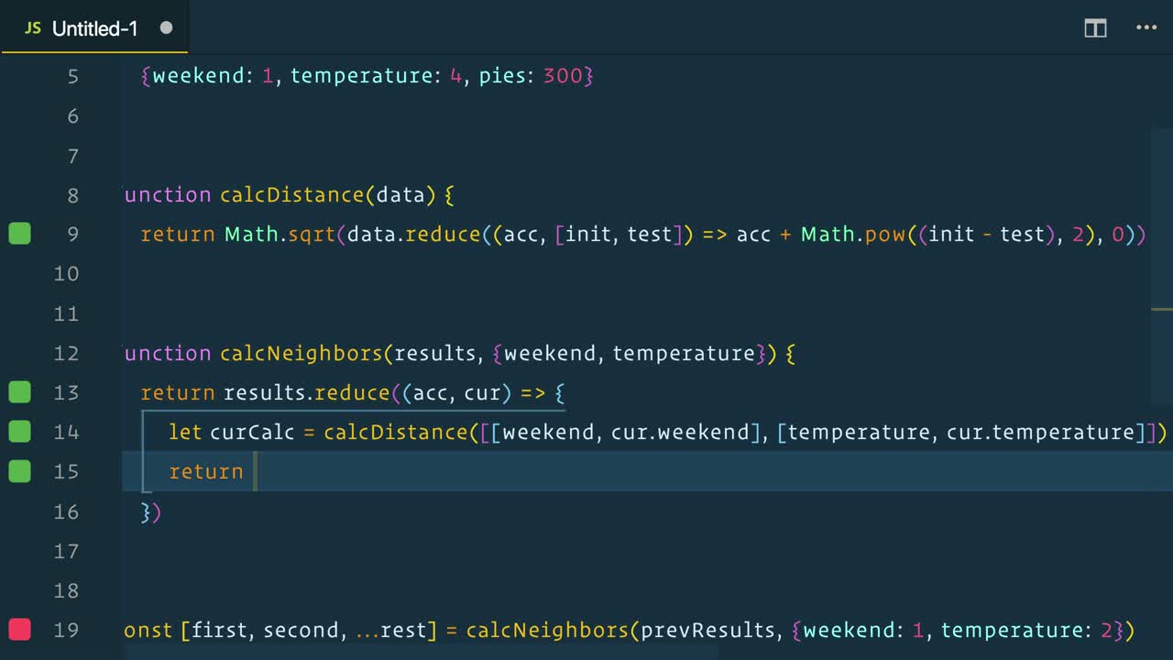Click the green gutter marker on line 13
This screenshot has height=660, width=1173.
pyautogui.click(x=19, y=392)
